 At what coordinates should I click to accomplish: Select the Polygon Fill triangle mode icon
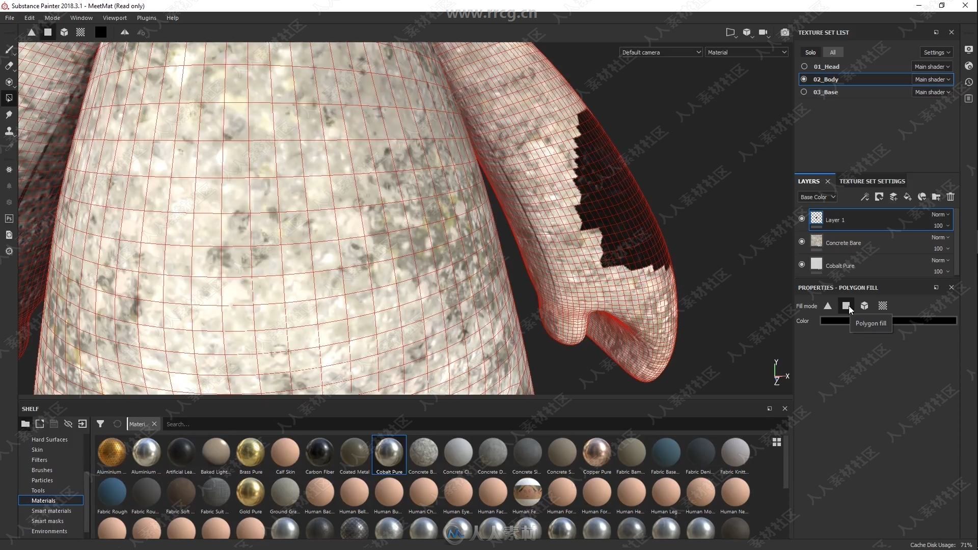click(x=828, y=306)
